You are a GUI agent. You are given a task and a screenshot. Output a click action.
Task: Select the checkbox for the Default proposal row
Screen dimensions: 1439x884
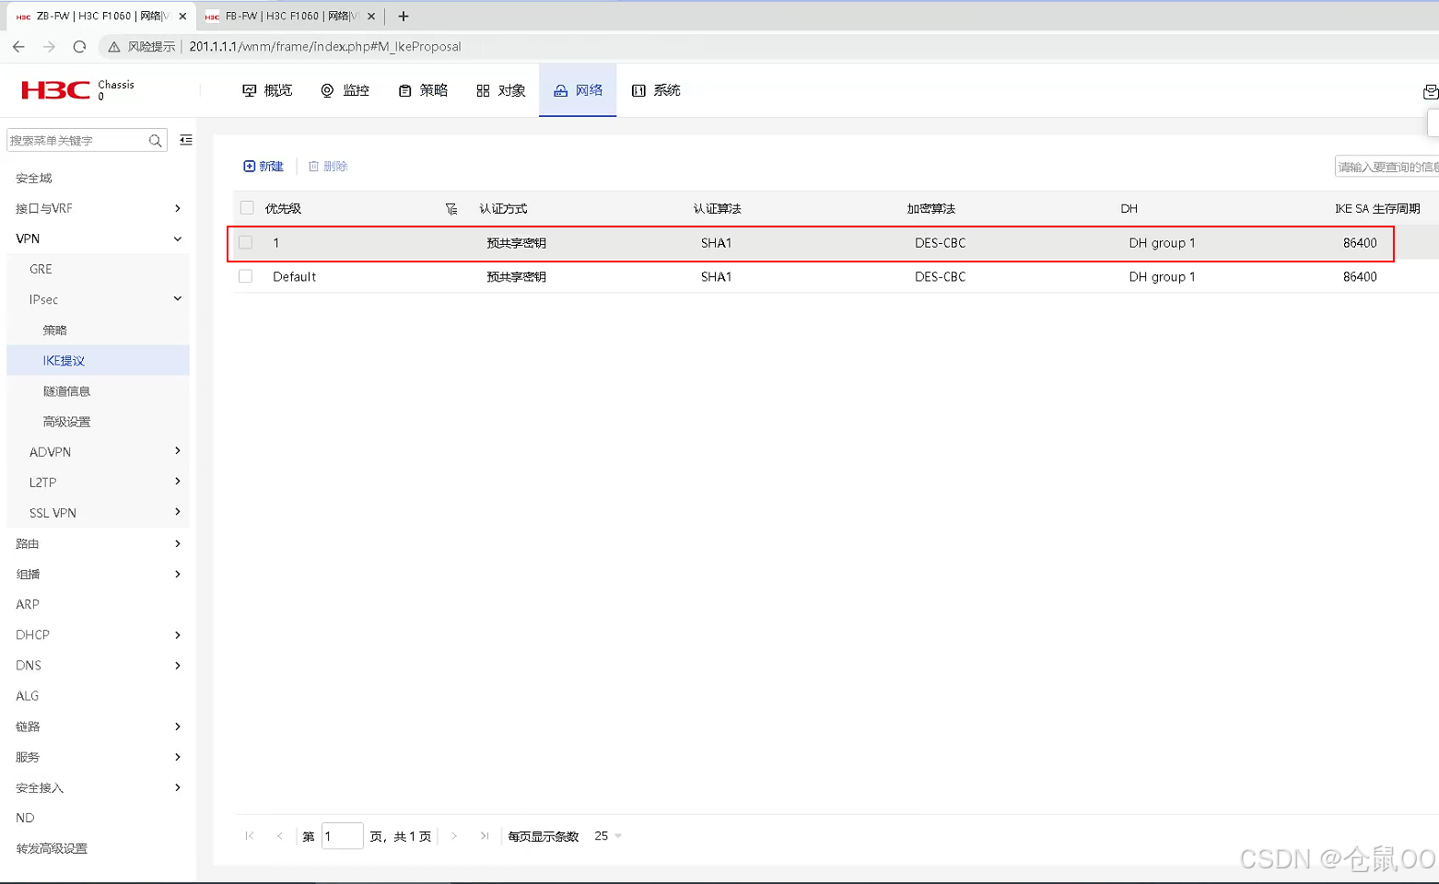pyautogui.click(x=246, y=276)
